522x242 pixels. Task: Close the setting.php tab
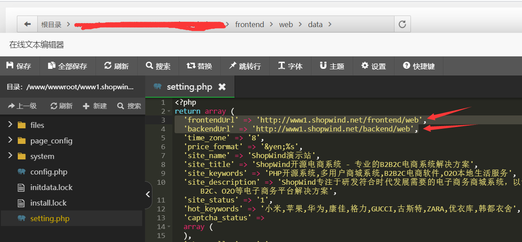click(x=222, y=87)
